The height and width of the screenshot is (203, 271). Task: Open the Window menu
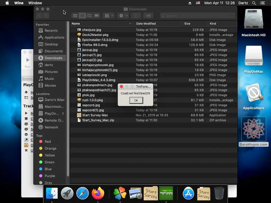pos(35,3)
